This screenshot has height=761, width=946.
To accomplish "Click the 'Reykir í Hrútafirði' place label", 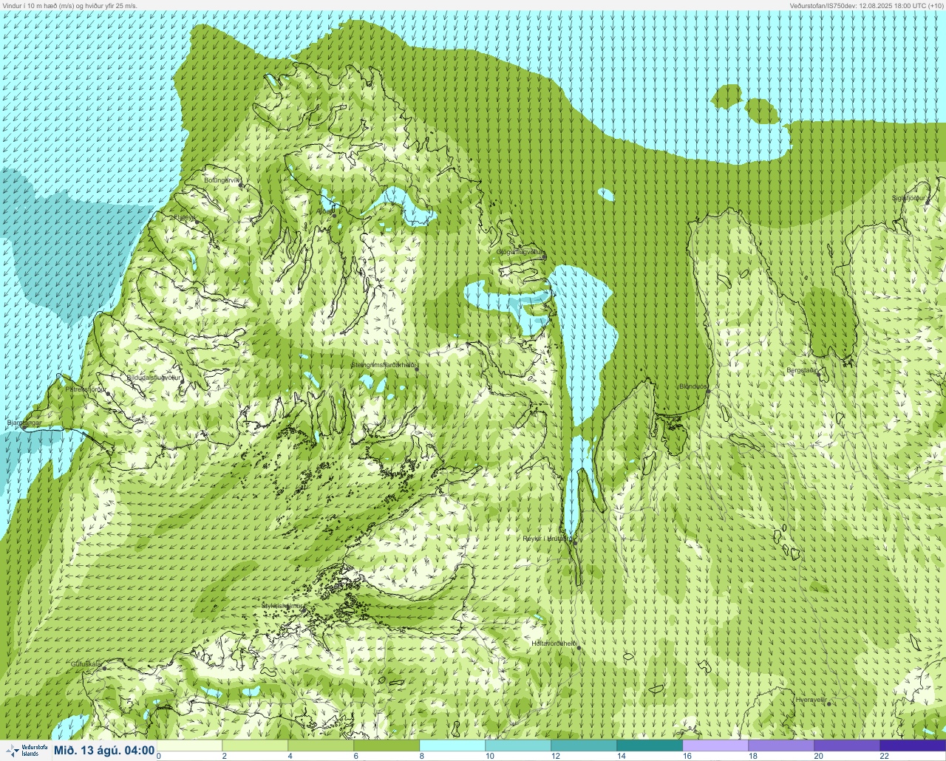I will click(548, 539).
